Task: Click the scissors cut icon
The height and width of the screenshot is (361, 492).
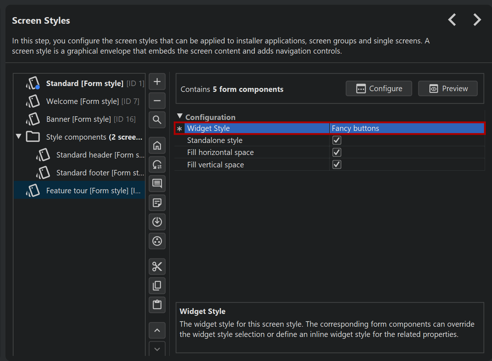Action: (157, 267)
